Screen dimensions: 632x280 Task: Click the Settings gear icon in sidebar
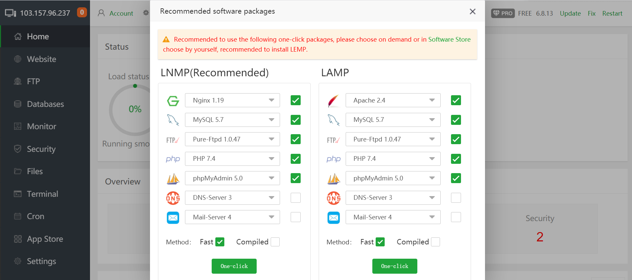pyautogui.click(x=18, y=261)
